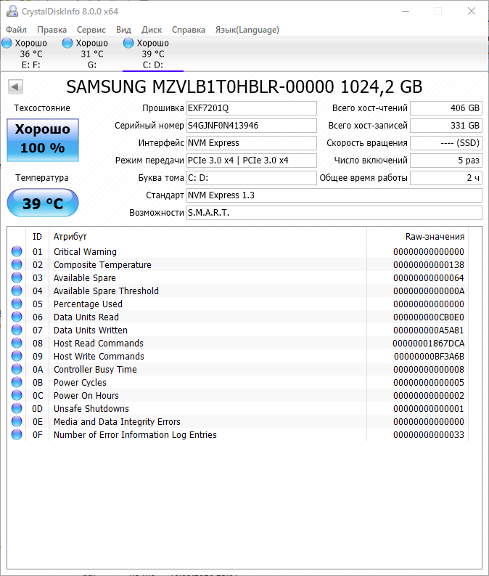This screenshot has width=489, height=576.
Task: Click status orb for Critical Warning
Action: tap(17, 251)
